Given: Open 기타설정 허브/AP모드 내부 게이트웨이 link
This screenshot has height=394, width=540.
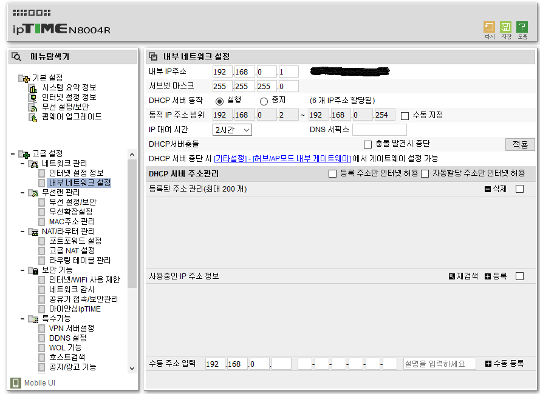Looking at the screenshot, I should [x=282, y=159].
